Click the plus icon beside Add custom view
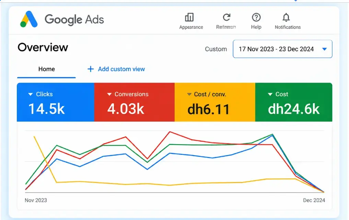 coord(91,69)
